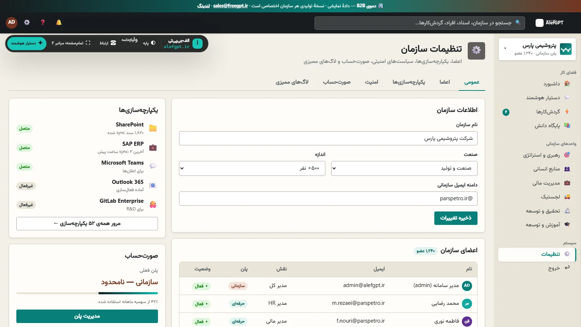Click the سازمانی plan badge of admin row
This screenshot has height=327, width=581.
click(238, 286)
